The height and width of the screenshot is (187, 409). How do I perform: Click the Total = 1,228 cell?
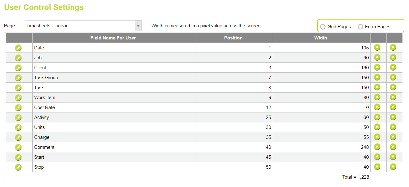tap(356, 177)
